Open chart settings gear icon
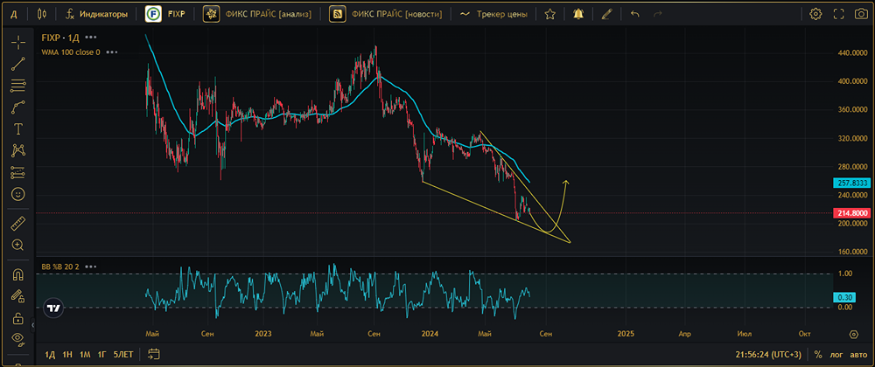 coord(815,14)
